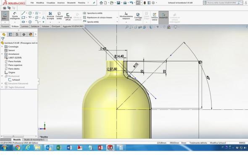
Task: Click the feature tree horizontal scrollbar
Action: (13, 136)
